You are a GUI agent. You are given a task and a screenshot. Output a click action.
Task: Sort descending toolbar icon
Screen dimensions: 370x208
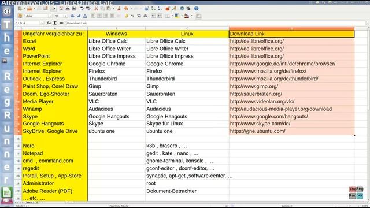pyautogui.click(x=160, y=9)
